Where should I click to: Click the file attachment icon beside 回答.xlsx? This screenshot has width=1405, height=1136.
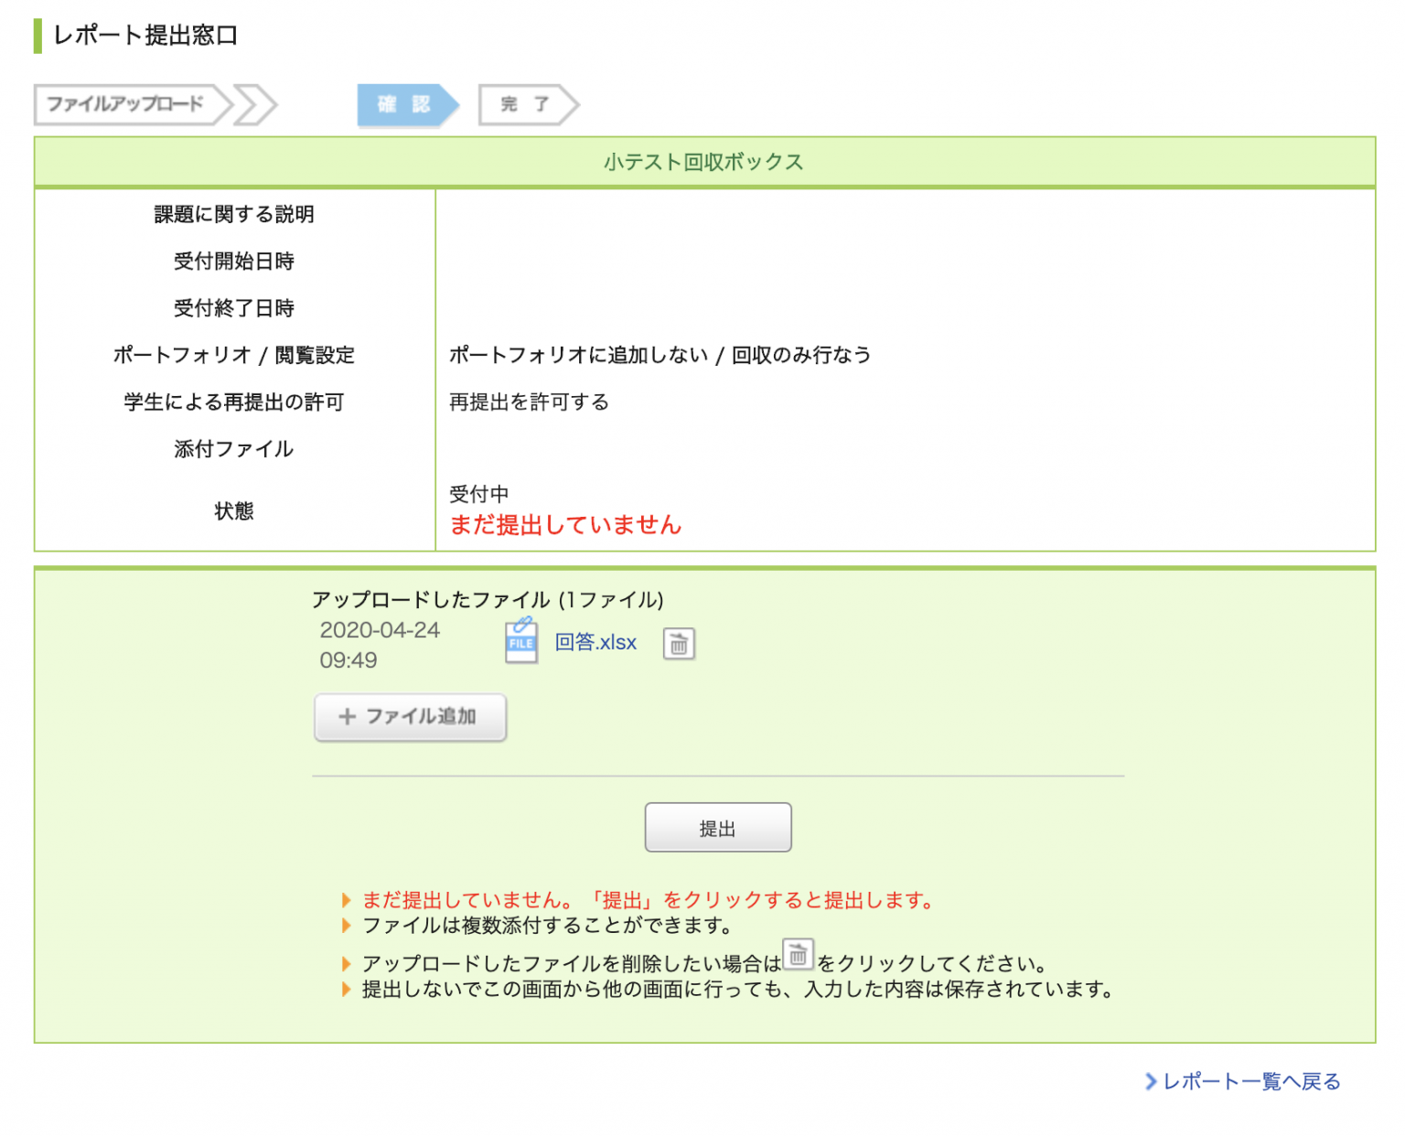click(520, 642)
